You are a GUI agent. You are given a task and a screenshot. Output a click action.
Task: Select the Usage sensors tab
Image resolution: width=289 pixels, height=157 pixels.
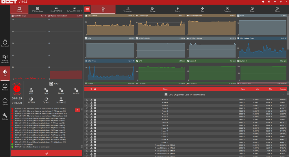click(x=252, y=9)
